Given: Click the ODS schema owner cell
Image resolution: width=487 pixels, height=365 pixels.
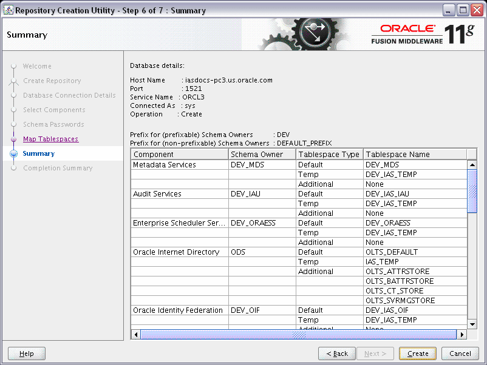Looking at the screenshot, I should point(262,252).
